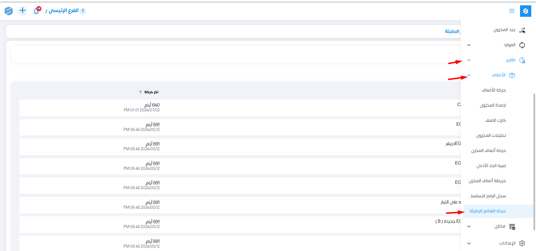
Task: Sort by اخر حركة column header
Action: 151,92
